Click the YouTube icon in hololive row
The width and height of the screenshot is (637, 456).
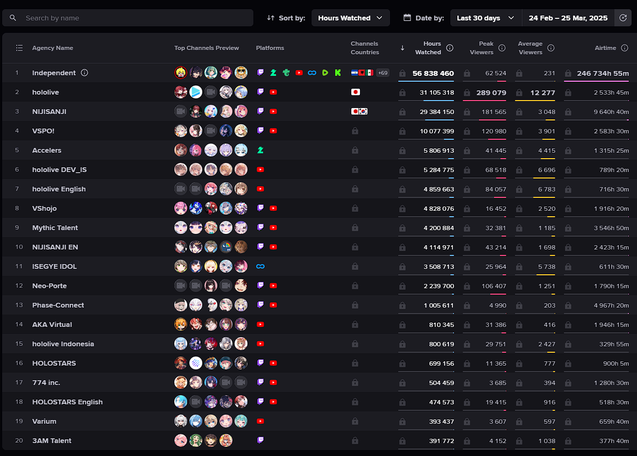pyautogui.click(x=273, y=92)
